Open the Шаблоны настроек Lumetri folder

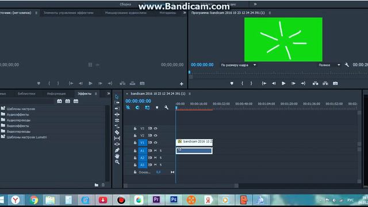click(27, 137)
